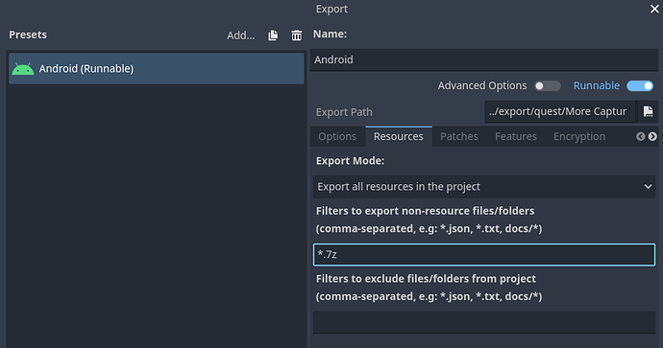
Task: Click the Export Mode: label
Action: (x=350, y=161)
